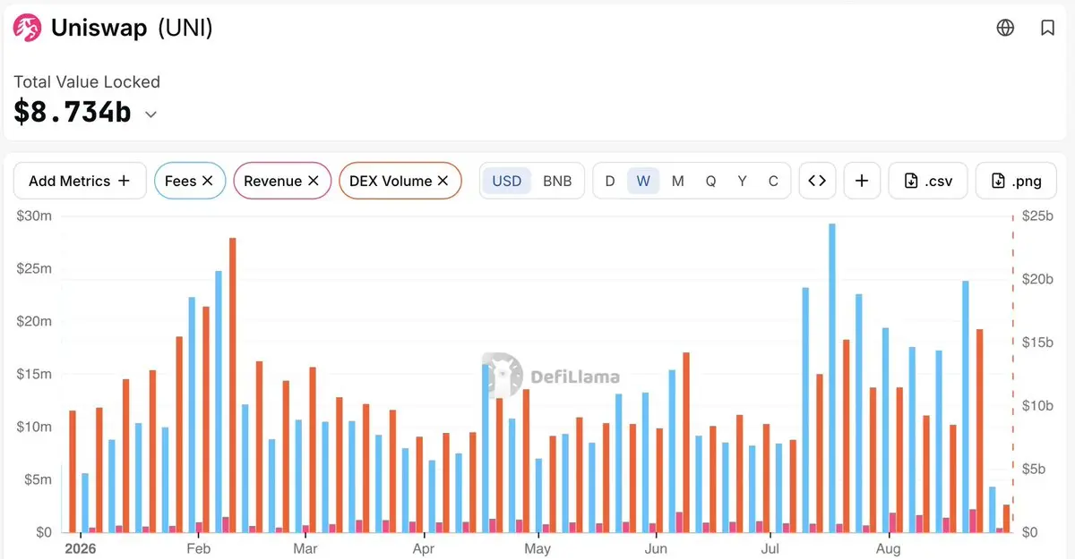Screen dimensions: 1075x559
Task: Click the $8.734b TVL value
Action: (73, 113)
